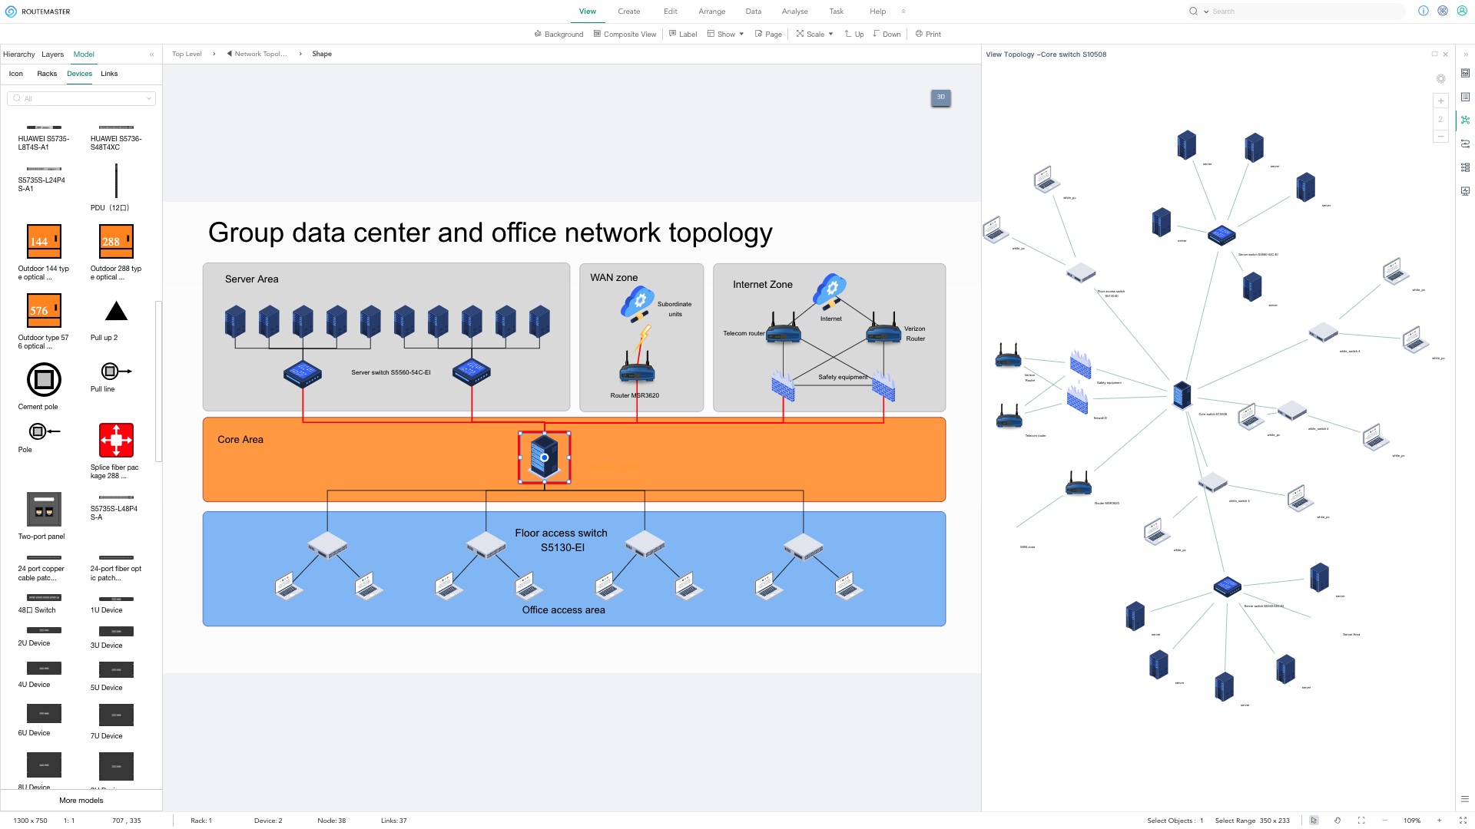Open the Analyse menu

click(794, 11)
